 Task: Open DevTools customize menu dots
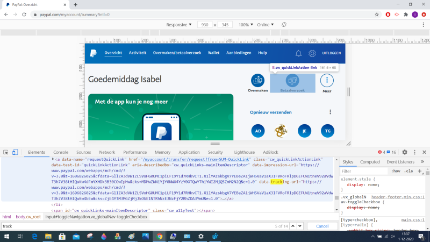[414, 152]
